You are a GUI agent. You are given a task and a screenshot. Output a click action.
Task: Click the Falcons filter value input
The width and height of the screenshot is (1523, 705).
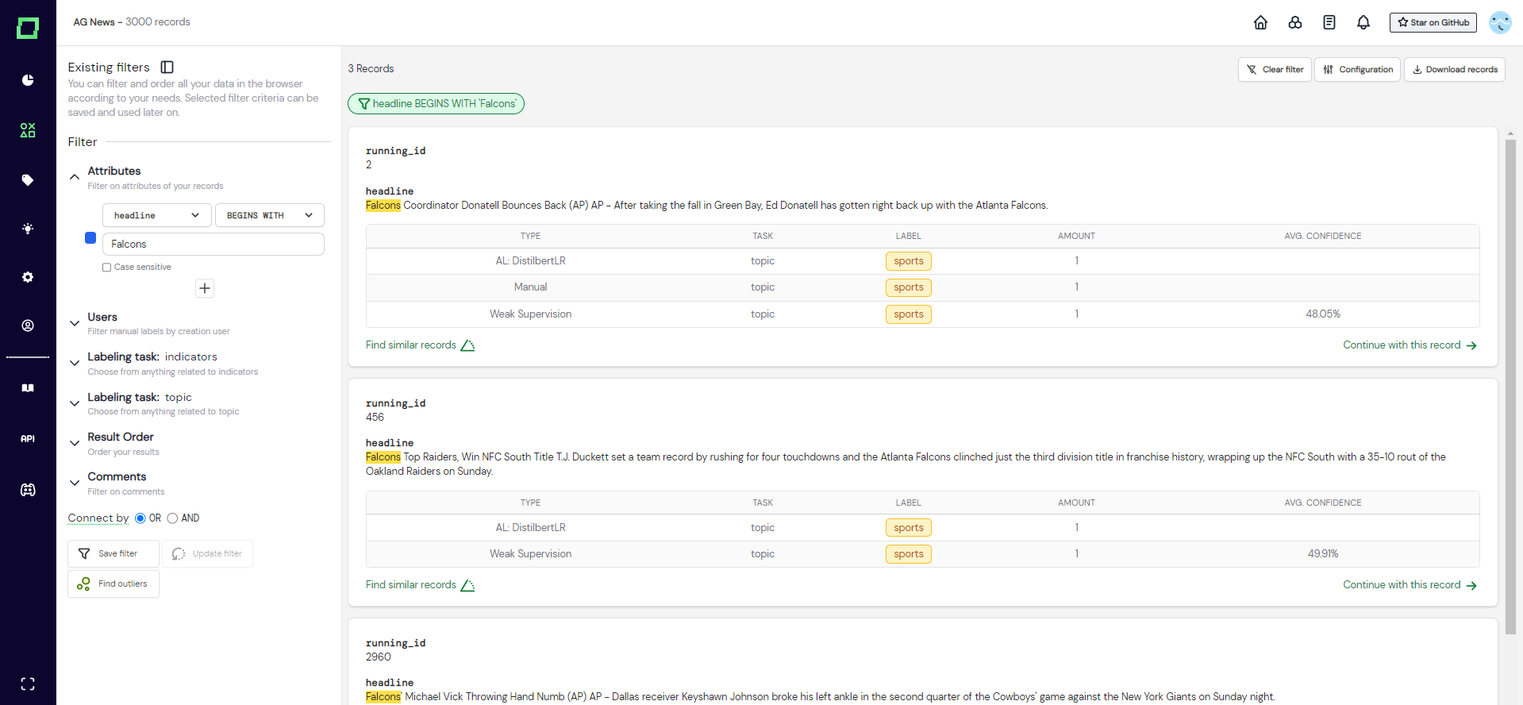pyautogui.click(x=213, y=244)
